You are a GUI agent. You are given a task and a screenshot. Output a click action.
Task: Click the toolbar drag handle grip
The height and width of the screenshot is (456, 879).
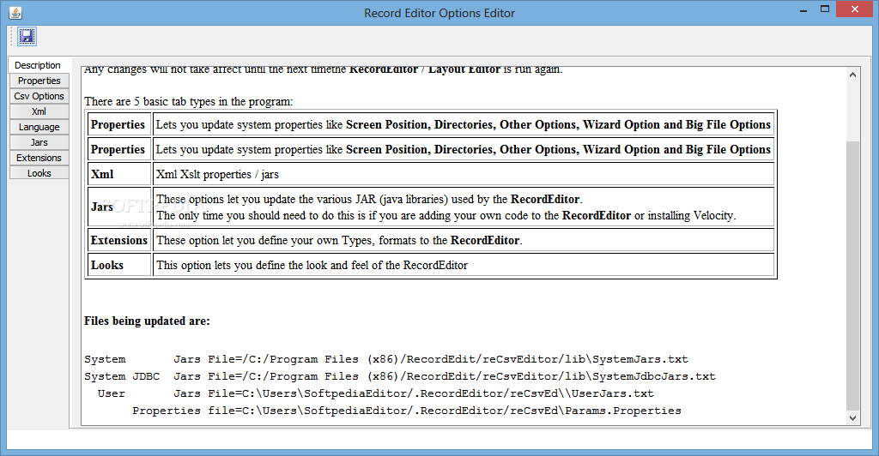pos(11,36)
